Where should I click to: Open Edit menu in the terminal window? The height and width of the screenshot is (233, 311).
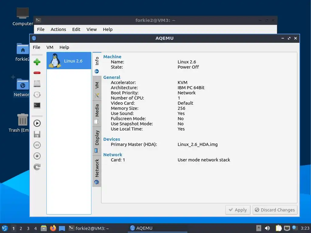point(76,29)
